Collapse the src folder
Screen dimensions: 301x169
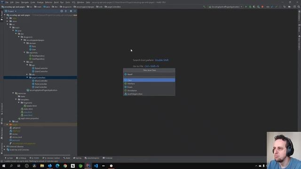8,24
